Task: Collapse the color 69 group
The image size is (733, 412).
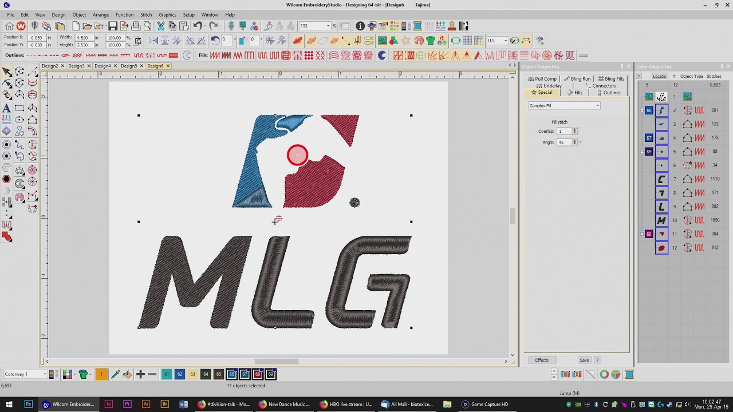Action: tap(641, 152)
